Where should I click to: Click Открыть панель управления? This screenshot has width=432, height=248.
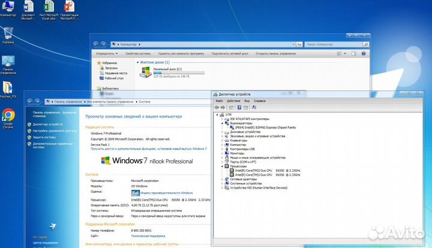coord(276,53)
